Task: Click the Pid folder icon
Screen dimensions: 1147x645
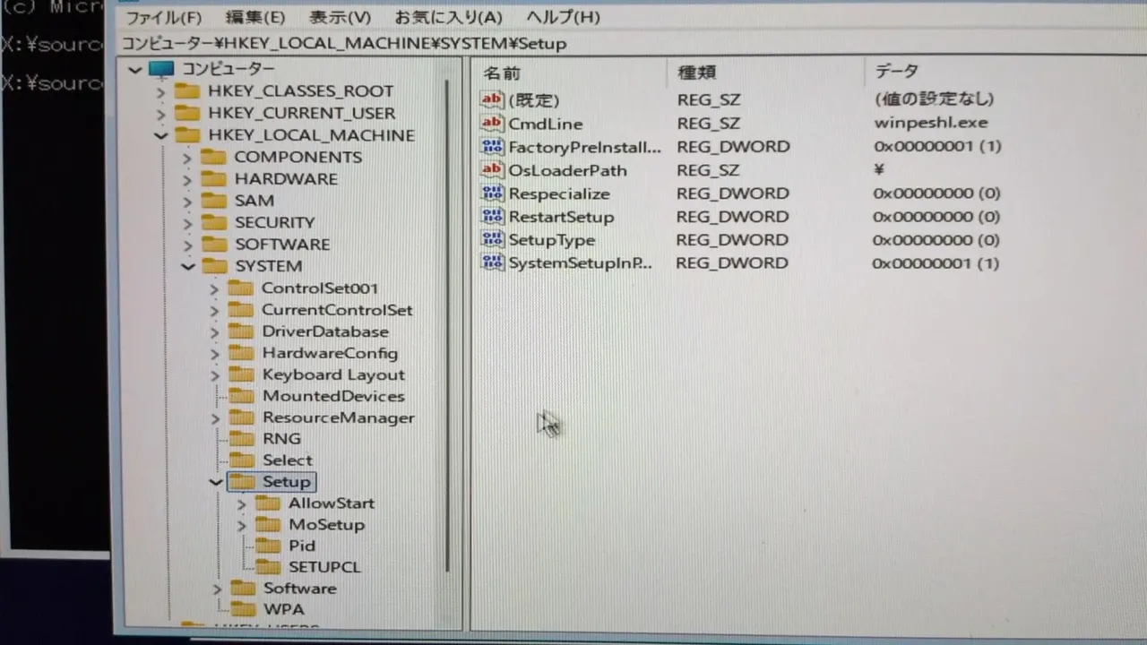Action: (268, 545)
